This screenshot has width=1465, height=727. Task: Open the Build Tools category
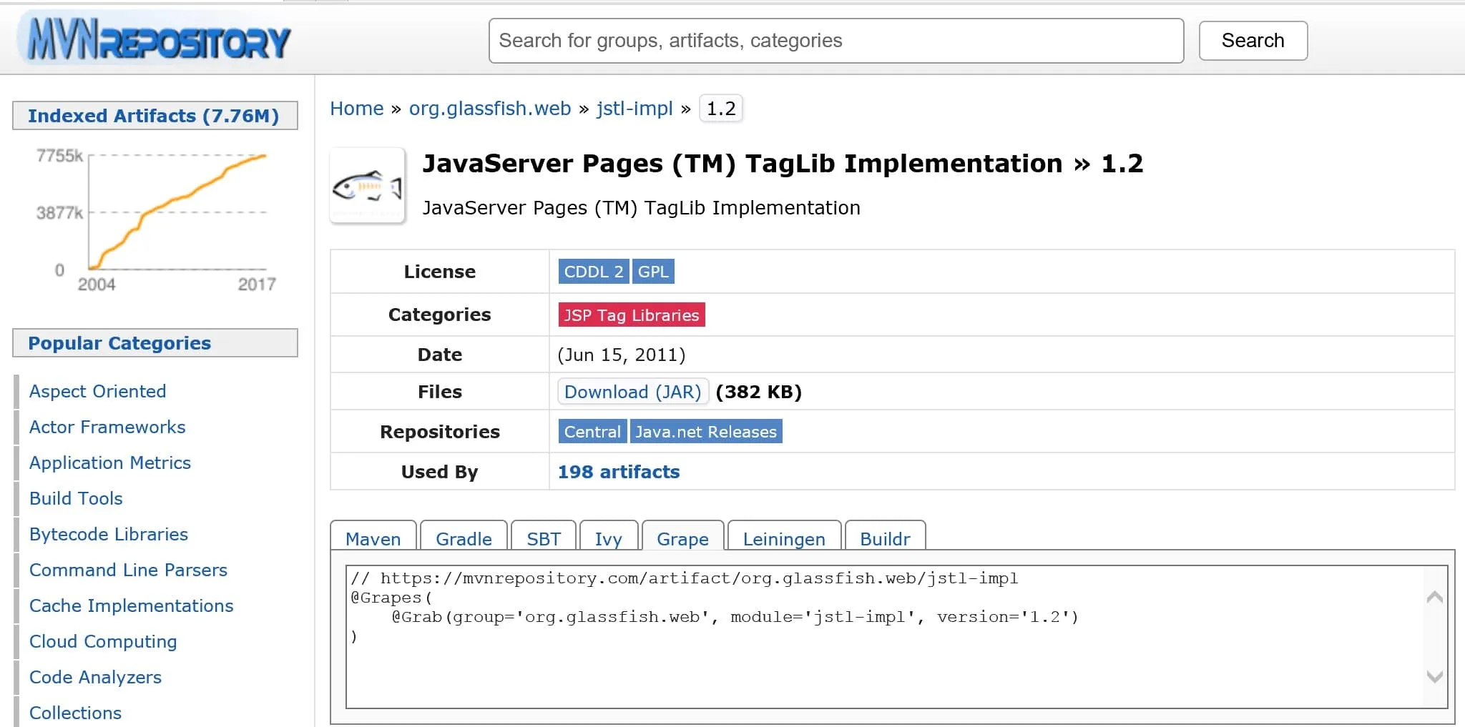pyautogui.click(x=76, y=498)
